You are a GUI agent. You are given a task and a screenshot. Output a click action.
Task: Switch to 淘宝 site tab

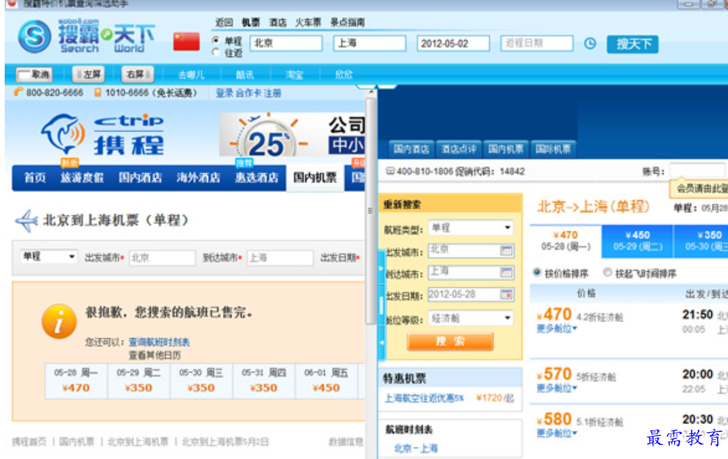pyautogui.click(x=295, y=74)
